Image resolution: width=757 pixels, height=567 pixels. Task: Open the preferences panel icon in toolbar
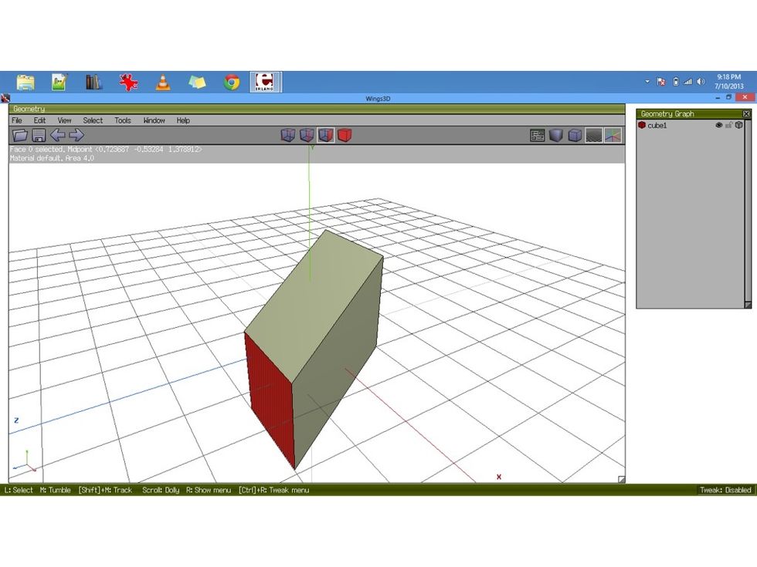pos(538,136)
